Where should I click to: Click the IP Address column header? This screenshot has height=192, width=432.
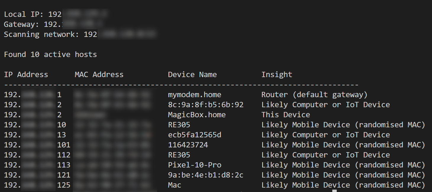26,75
